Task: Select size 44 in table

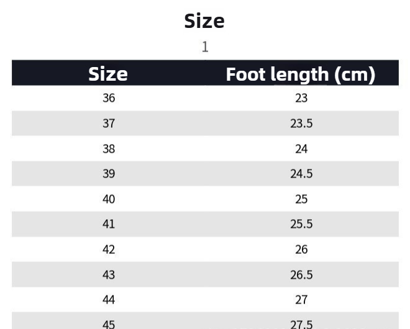Action: pos(109,300)
